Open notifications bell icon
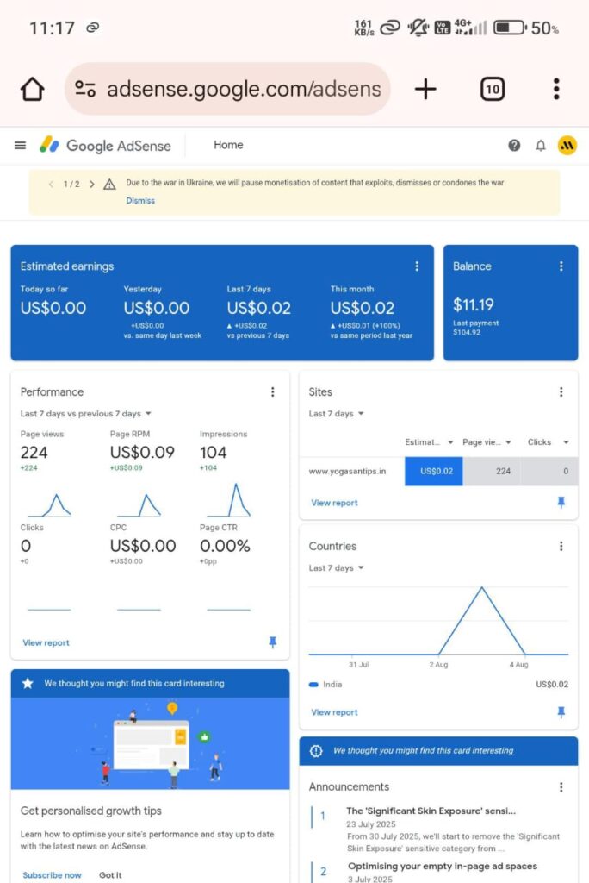This screenshot has height=883, width=589. click(541, 145)
